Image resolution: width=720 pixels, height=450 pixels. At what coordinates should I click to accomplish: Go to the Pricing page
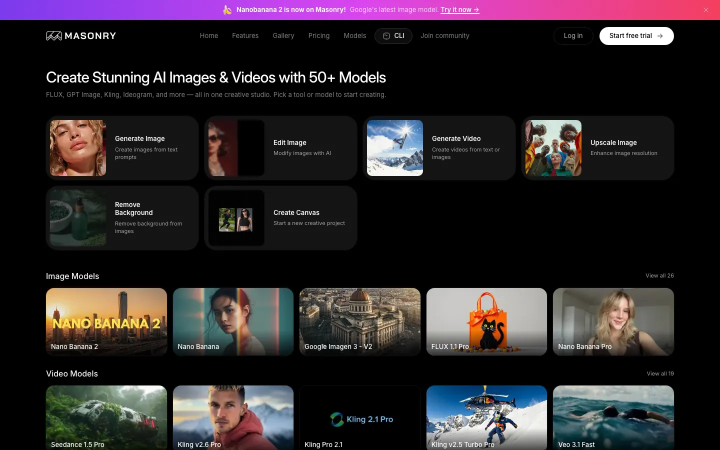pyautogui.click(x=318, y=36)
